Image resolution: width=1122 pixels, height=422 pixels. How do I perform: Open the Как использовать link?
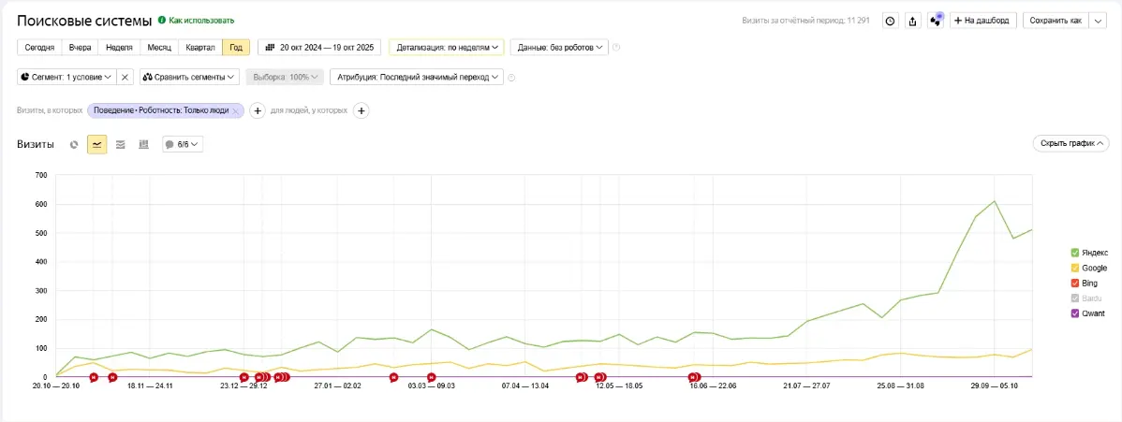point(201,21)
